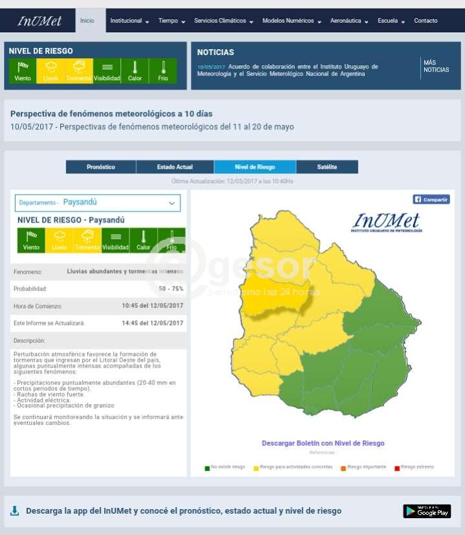Click the Tormenta storm icon in top risk panel
Screen dimensions: 465x535
79,71
